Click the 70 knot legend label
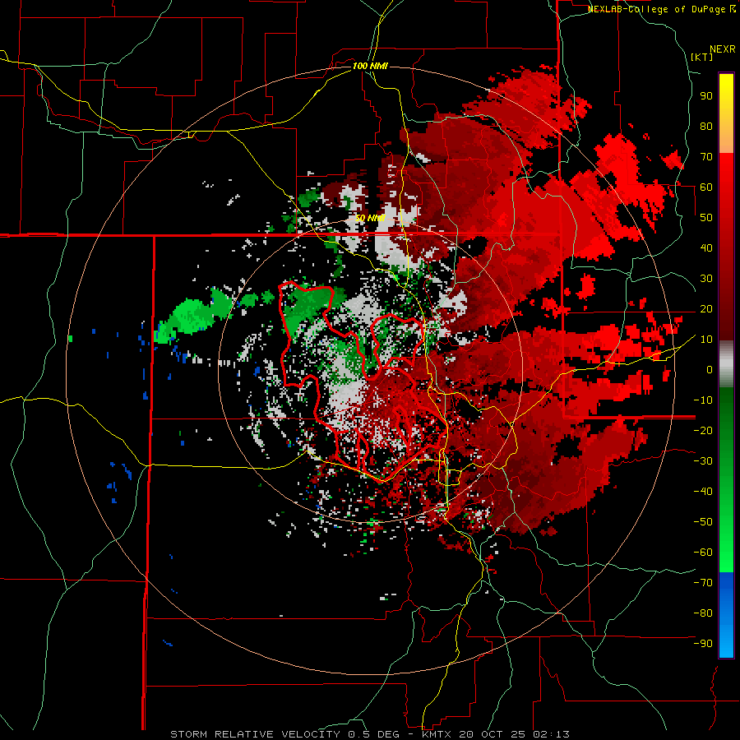 pos(706,157)
